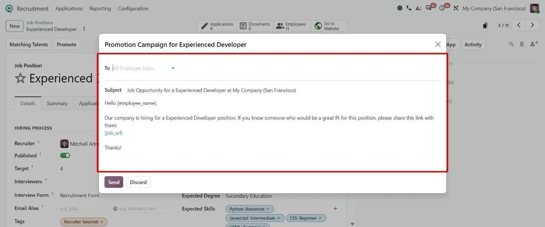Remove the Javascript: Intermediate skill tag

[279, 218]
